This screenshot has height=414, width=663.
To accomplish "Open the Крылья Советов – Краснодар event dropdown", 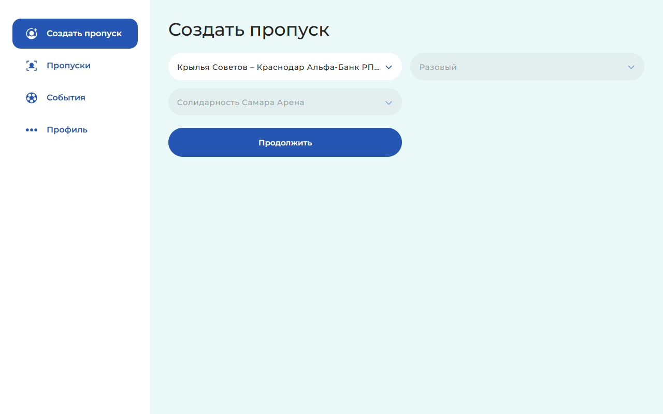I will click(x=285, y=67).
